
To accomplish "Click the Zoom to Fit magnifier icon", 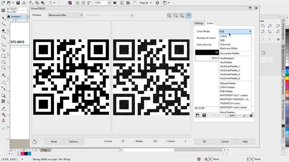I will 182,16.
